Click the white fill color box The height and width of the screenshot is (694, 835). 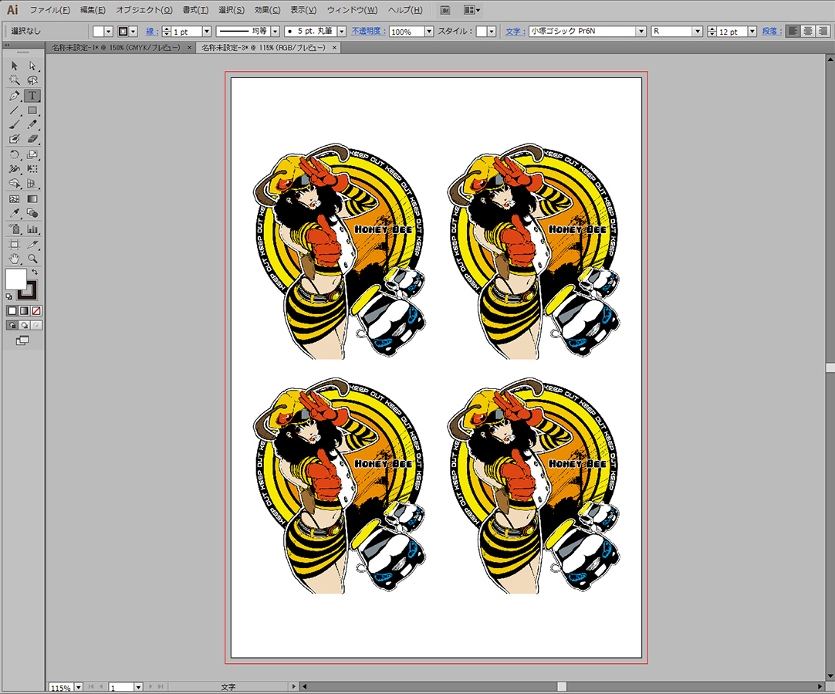(x=16, y=279)
